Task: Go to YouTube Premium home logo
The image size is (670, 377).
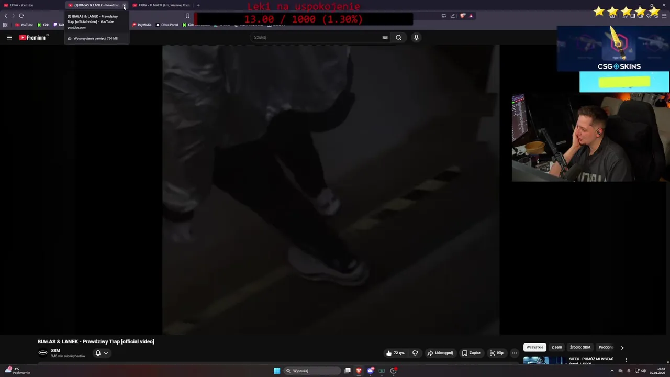Action: (32, 37)
